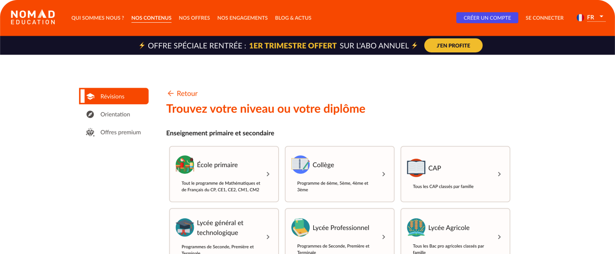
Task: Click the graduation cap Révisions icon
Action: [90, 96]
